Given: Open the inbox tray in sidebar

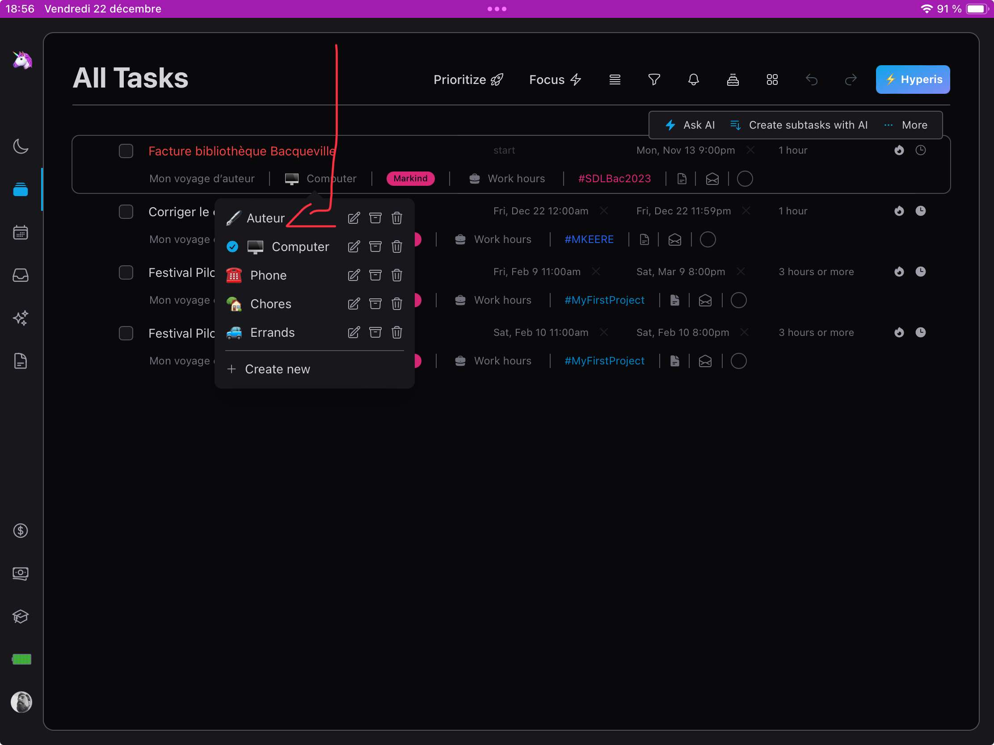Looking at the screenshot, I should pyautogui.click(x=21, y=275).
